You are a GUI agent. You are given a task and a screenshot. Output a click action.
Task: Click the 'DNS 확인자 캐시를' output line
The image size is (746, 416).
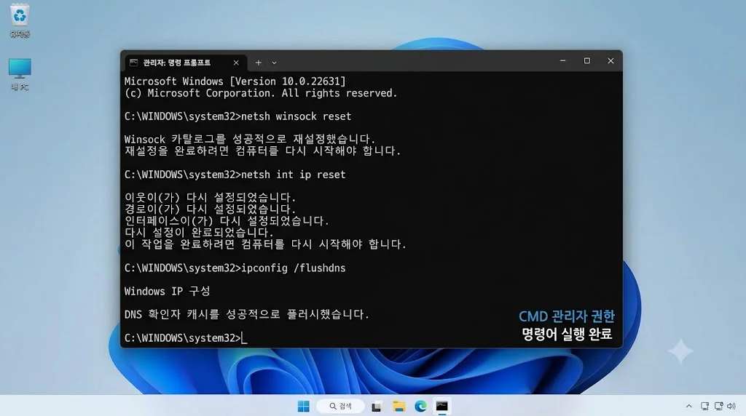coord(246,314)
